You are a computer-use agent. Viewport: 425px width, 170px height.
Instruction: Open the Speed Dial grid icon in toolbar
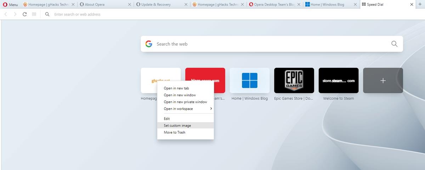click(34, 15)
